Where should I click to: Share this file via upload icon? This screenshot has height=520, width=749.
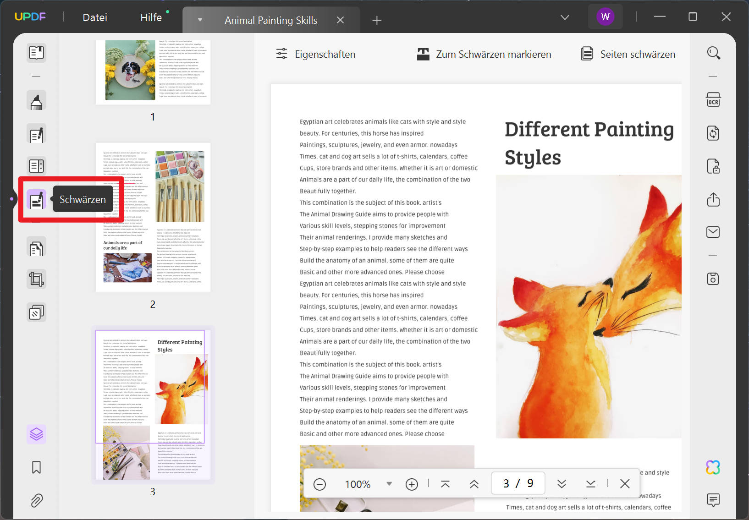tap(713, 199)
